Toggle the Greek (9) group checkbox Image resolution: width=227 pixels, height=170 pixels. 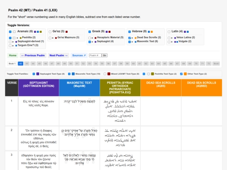(x=90, y=31)
